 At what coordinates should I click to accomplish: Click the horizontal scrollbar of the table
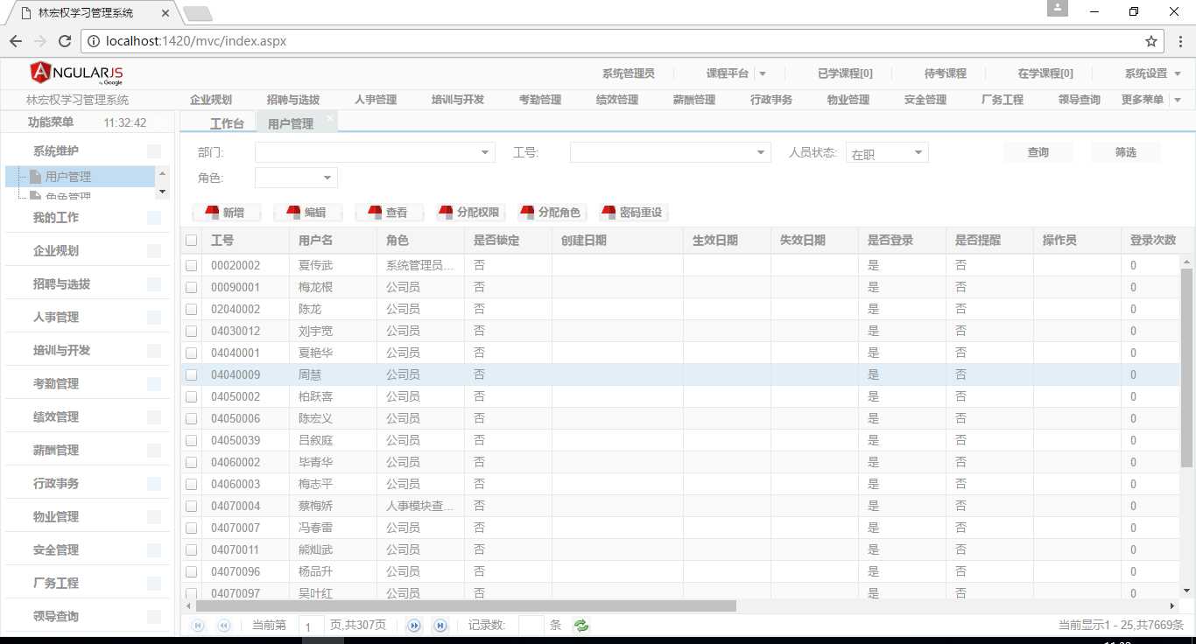click(466, 605)
